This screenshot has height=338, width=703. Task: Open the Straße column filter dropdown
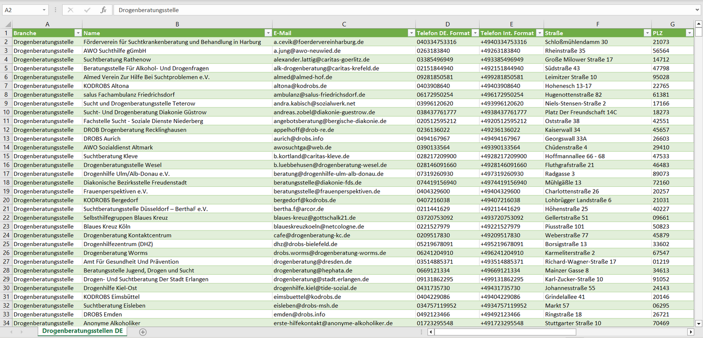coord(647,33)
